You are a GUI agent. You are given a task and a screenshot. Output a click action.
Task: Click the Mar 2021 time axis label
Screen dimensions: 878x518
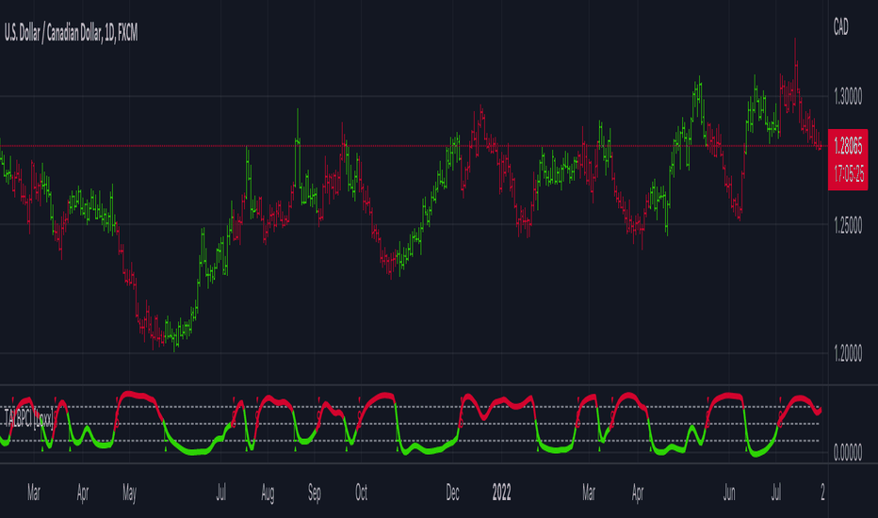click(34, 493)
